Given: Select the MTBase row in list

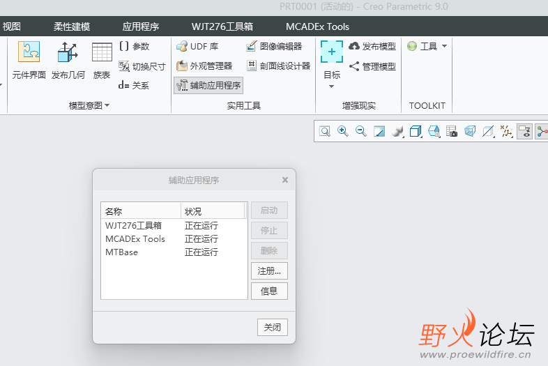Looking at the screenshot, I should click(x=174, y=252).
